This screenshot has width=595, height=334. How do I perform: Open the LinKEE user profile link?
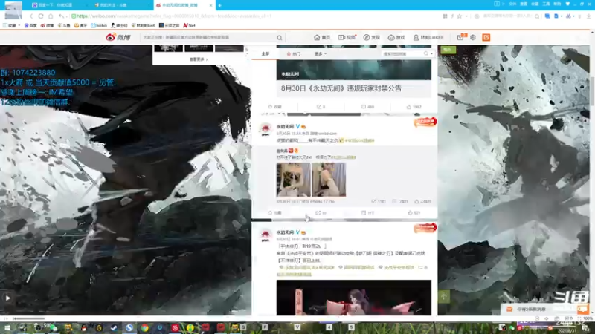pyautogui.click(x=428, y=38)
